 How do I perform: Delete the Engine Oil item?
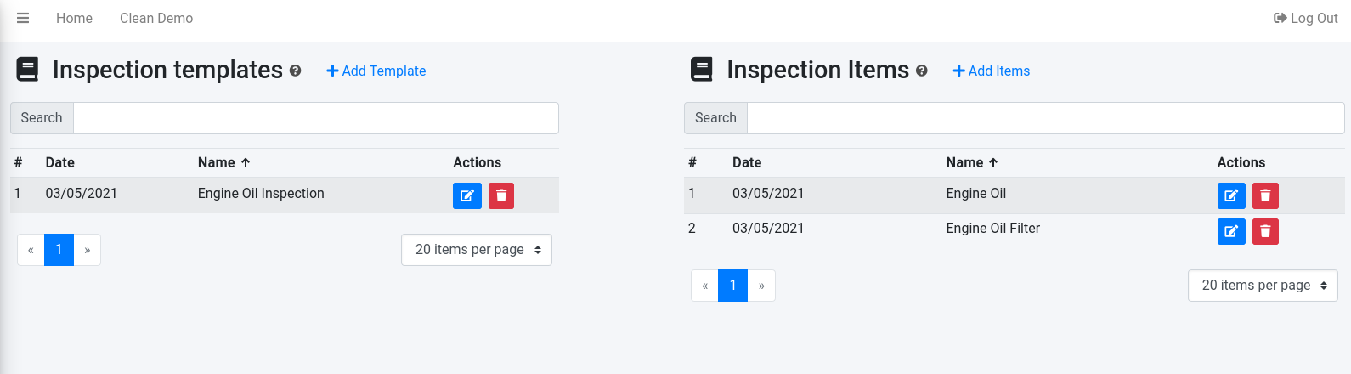[1265, 195]
